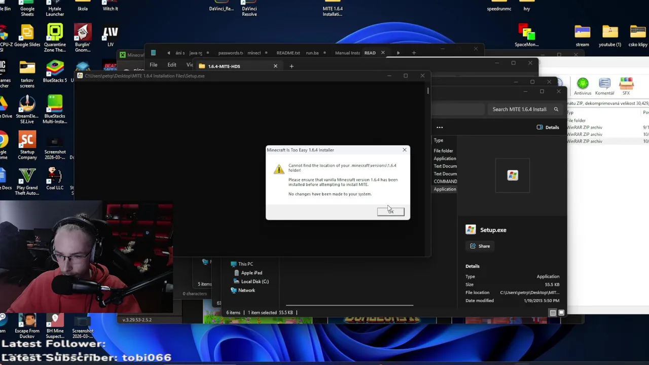Open MITE 1.6.4 Installation desktop folder
The width and height of the screenshot is (649, 365).
pyautogui.click(x=333, y=9)
